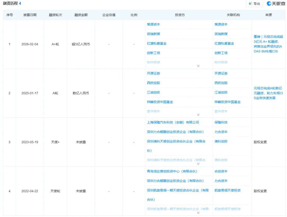Select the date cell 2025-01-17
This screenshot has height=217, width=287.
tap(30, 93)
